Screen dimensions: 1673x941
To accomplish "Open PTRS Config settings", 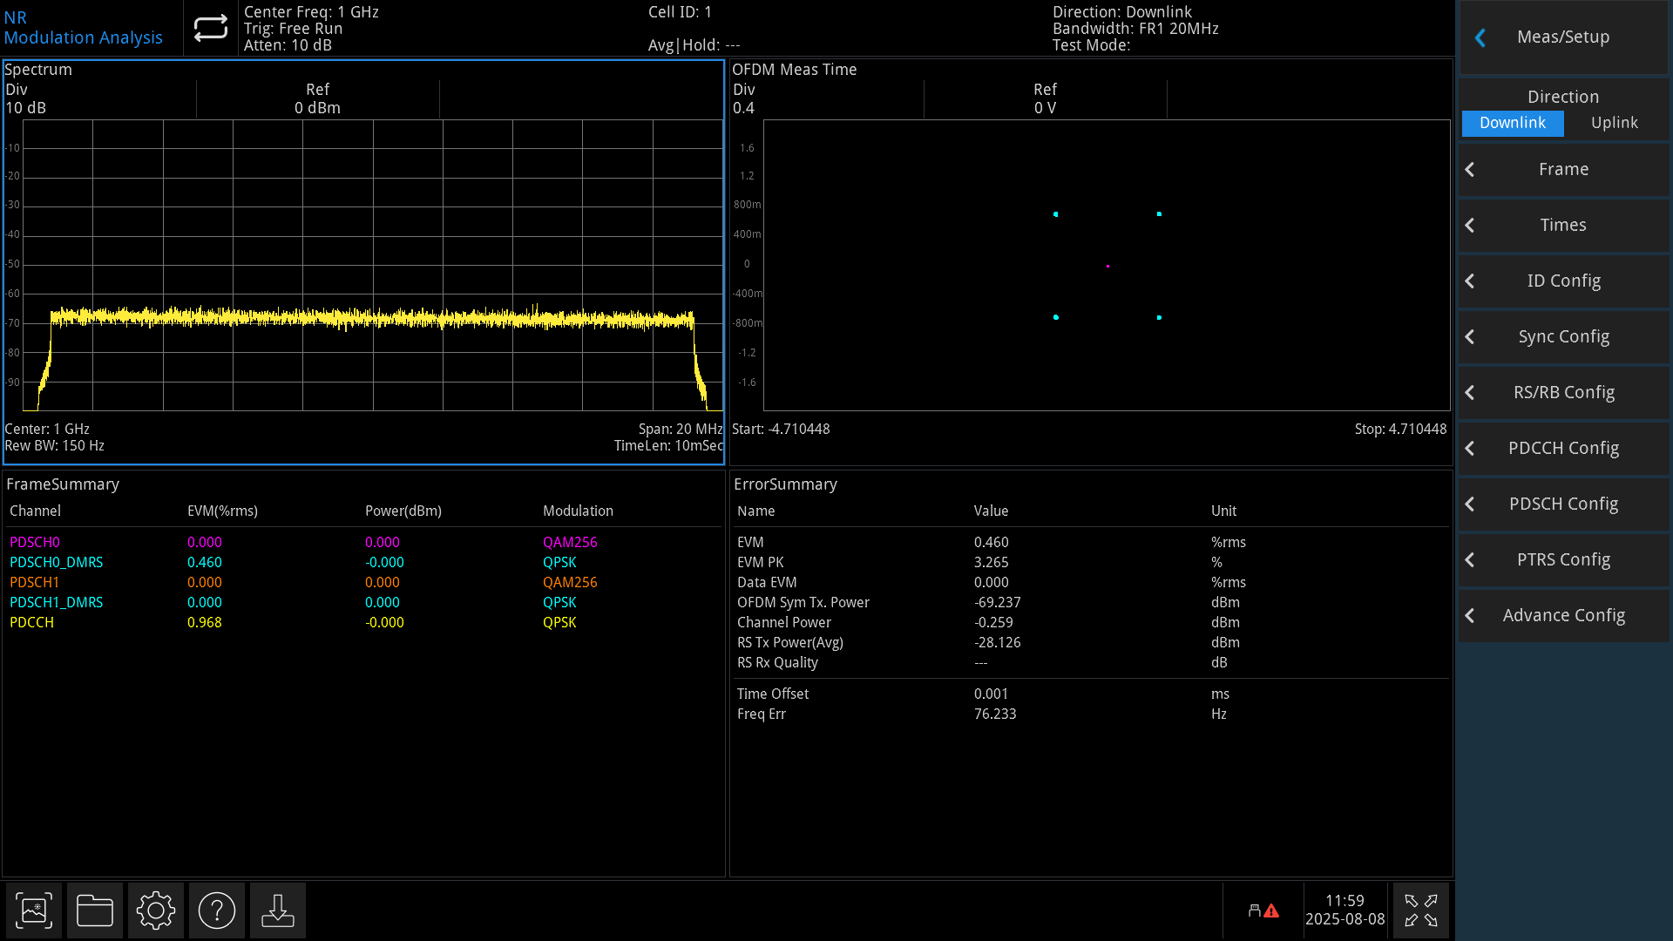I will [x=1563, y=559].
